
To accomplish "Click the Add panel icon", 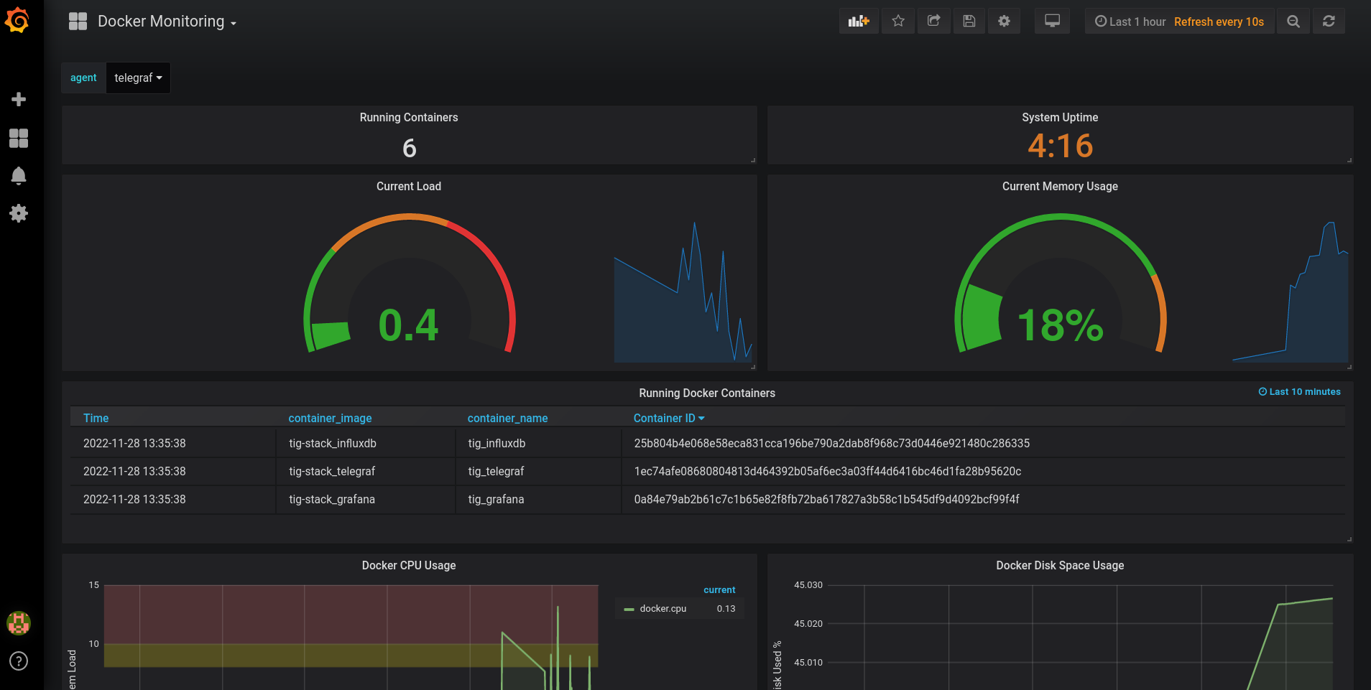I will point(859,22).
